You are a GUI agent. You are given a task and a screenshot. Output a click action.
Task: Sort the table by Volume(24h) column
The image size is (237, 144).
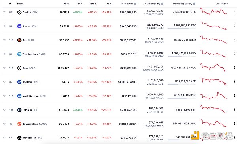click(x=153, y=4)
